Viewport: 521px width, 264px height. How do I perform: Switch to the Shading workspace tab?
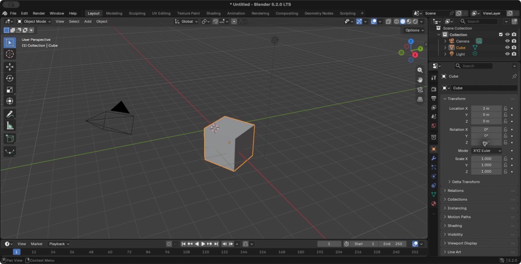point(213,13)
